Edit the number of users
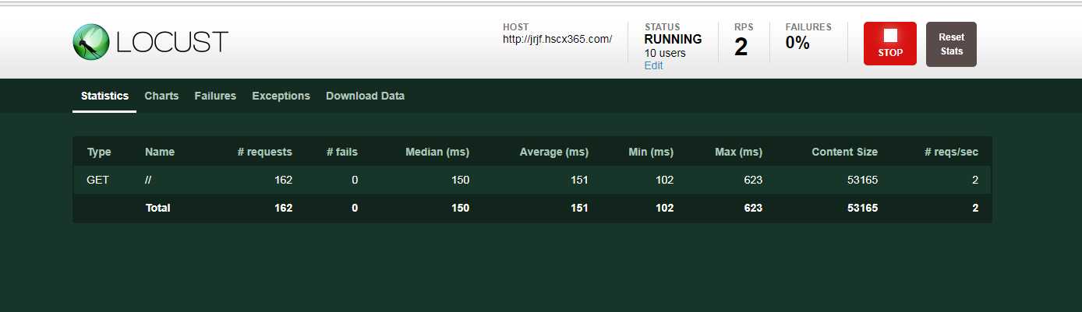 [653, 65]
